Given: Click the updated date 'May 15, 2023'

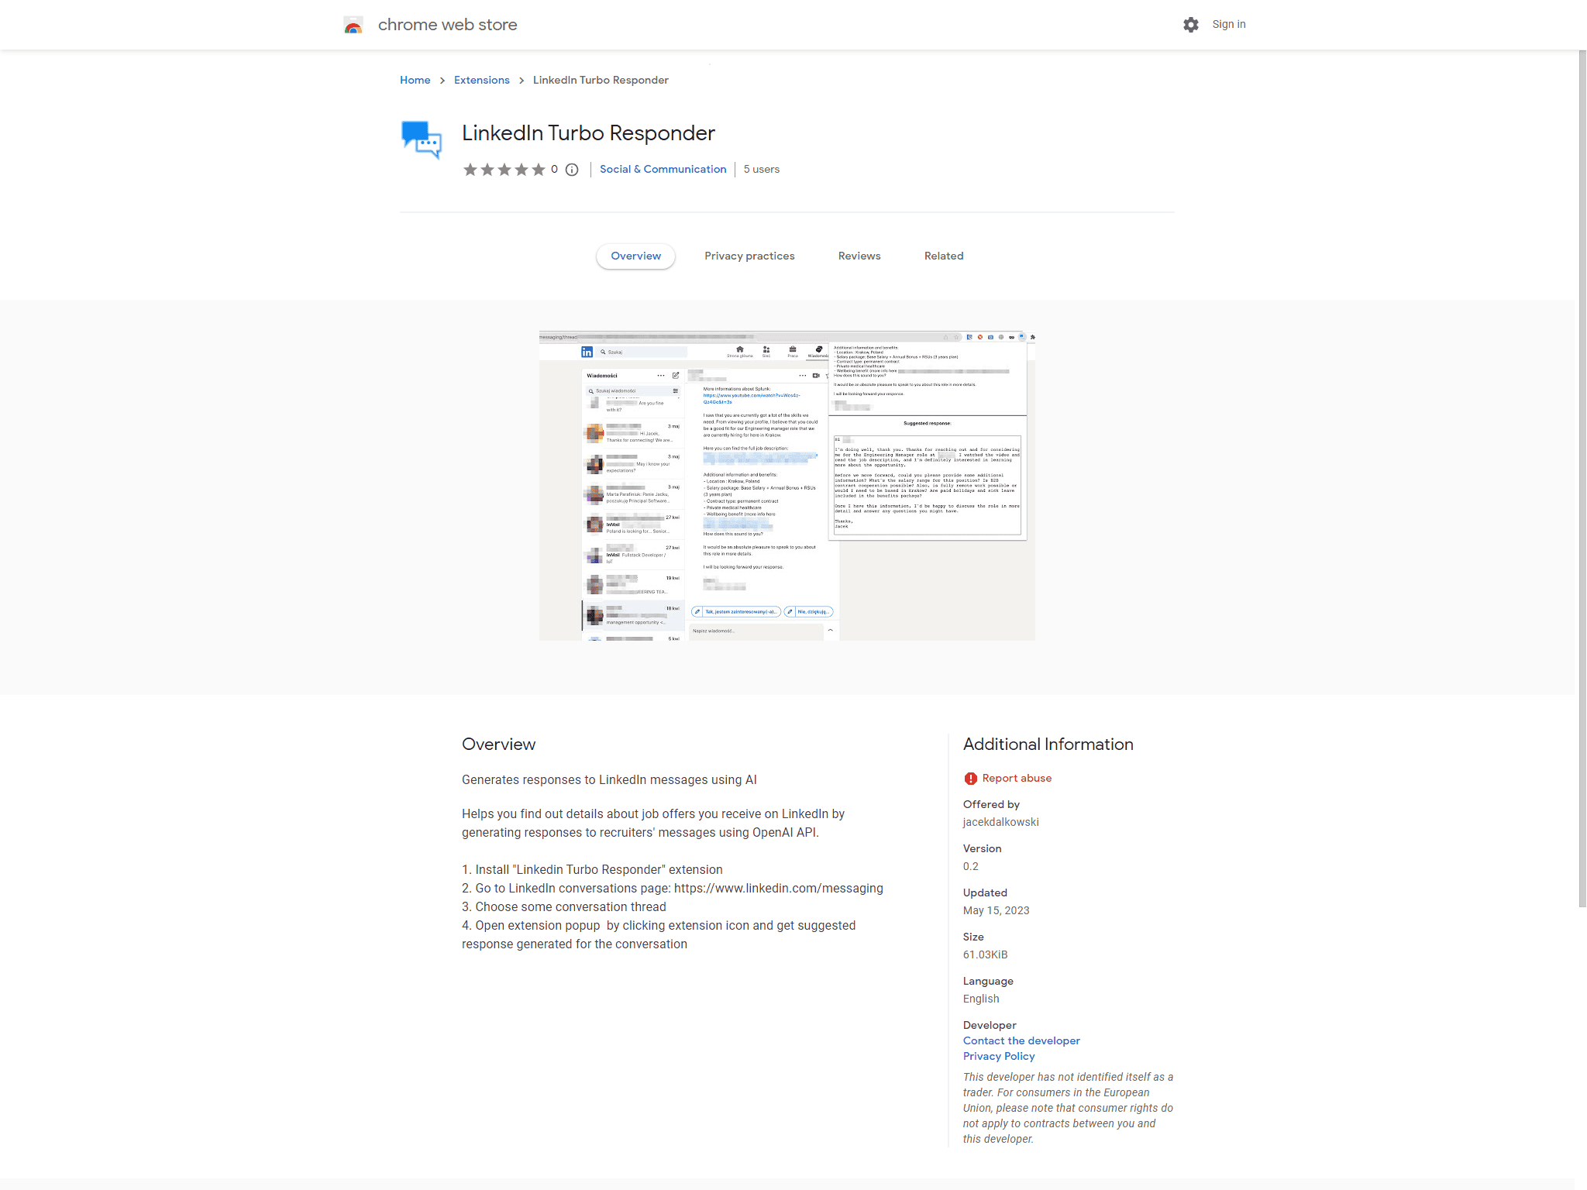Looking at the screenshot, I should coord(997,910).
